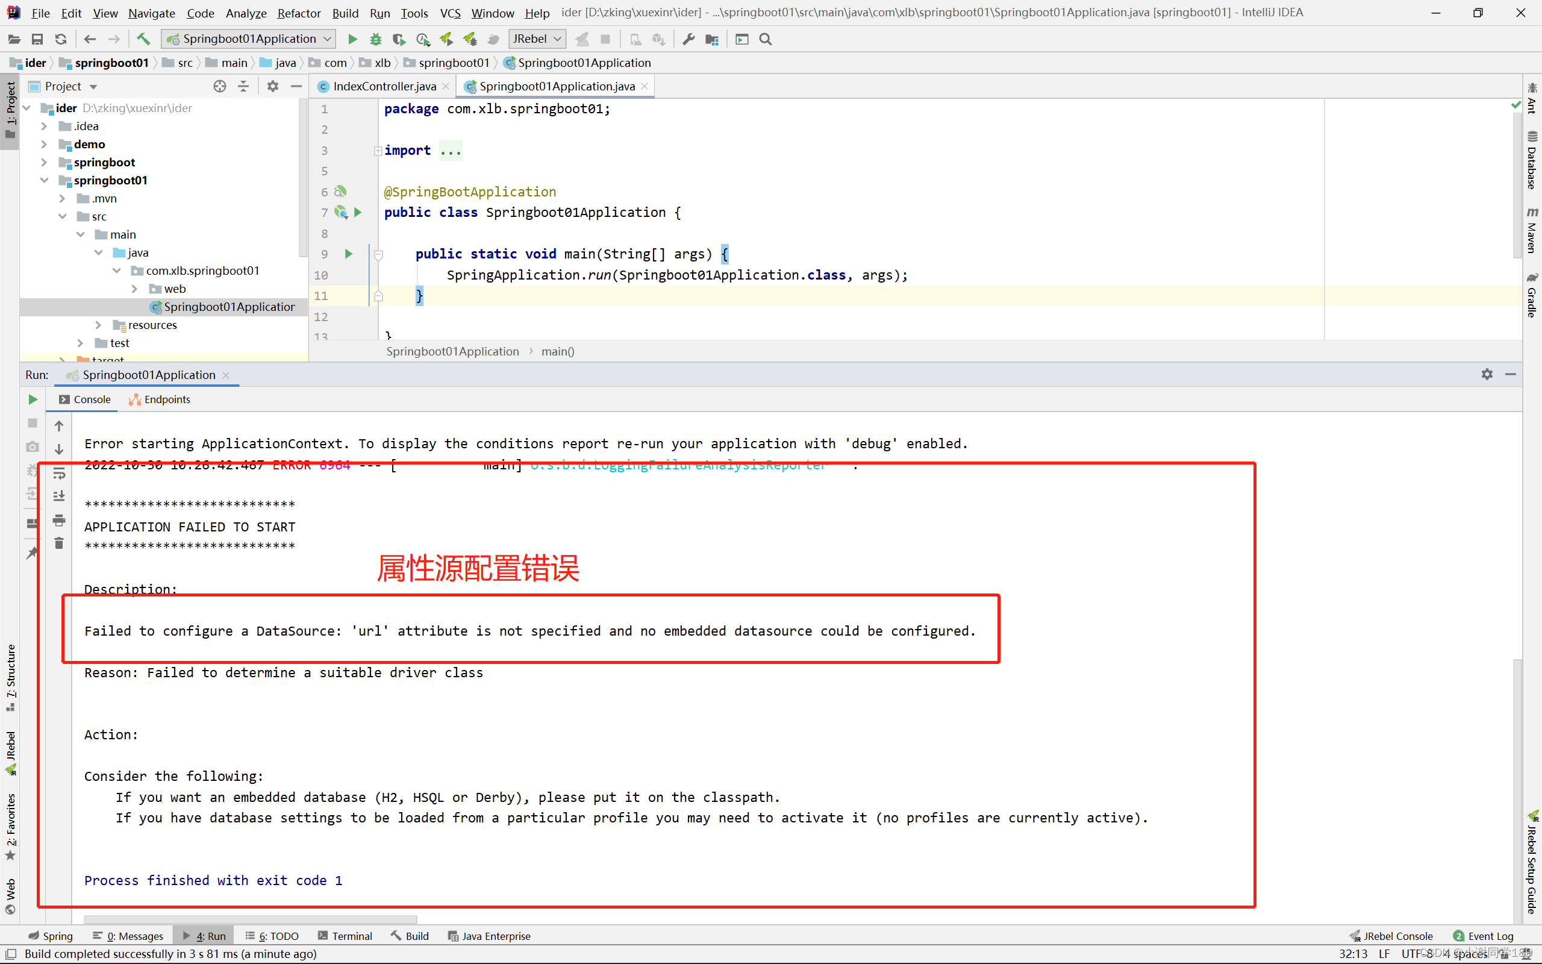Click the Synchronize refresh icon
Viewport: 1542px width, 964px height.
60,39
